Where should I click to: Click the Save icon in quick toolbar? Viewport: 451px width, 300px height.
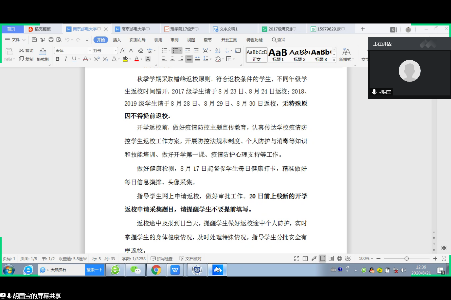click(x=35, y=40)
